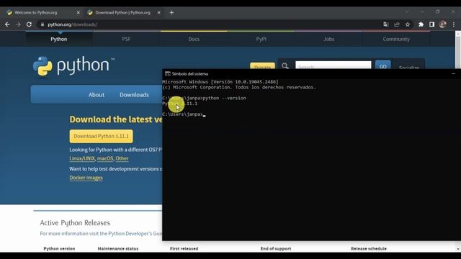
Task: Open the Docs top navigation tab
Action: click(194, 39)
